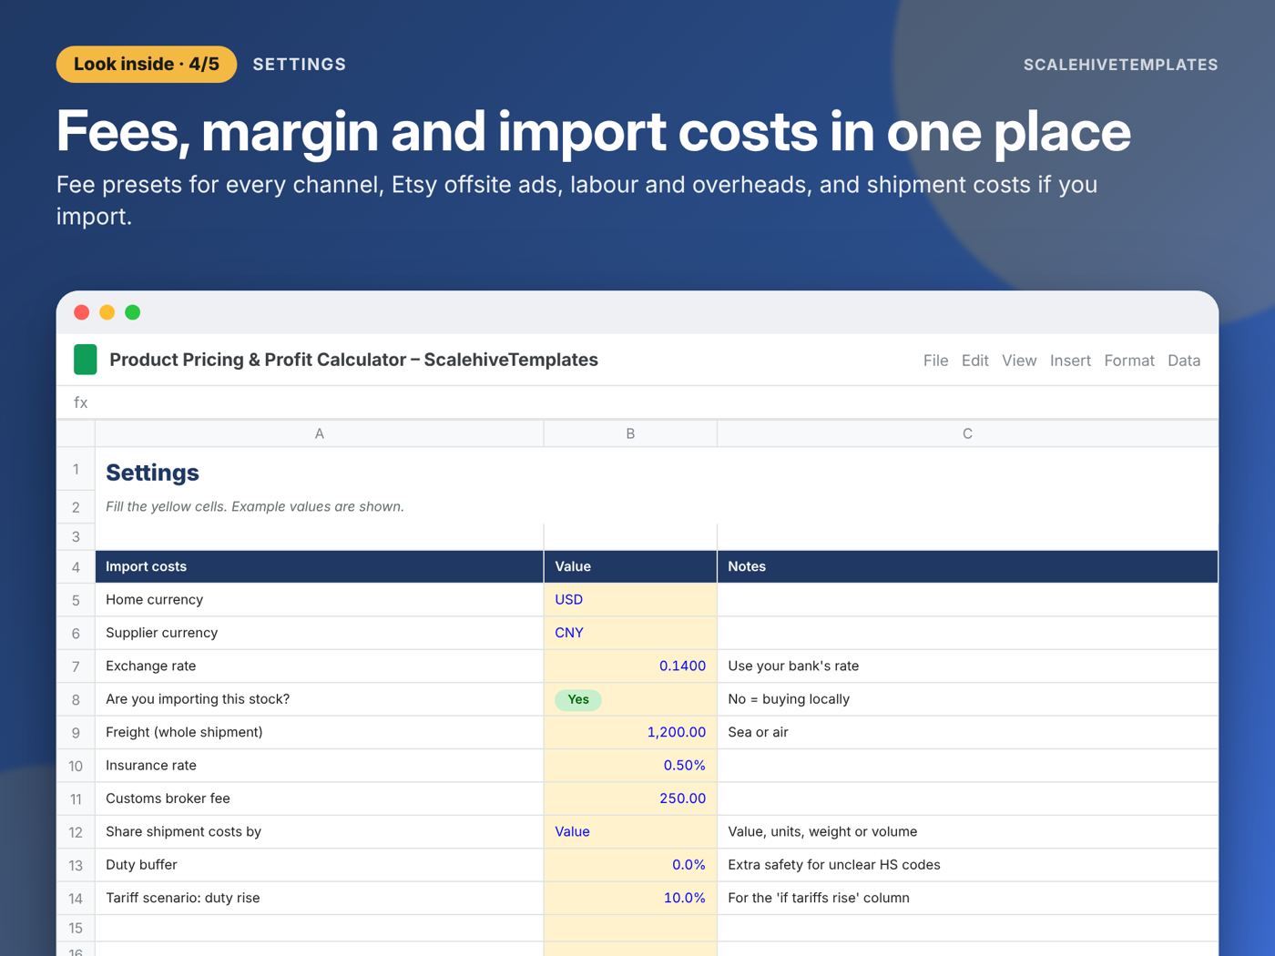Click the Settings title cell
The height and width of the screenshot is (956, 1275).
coord(152,473)
